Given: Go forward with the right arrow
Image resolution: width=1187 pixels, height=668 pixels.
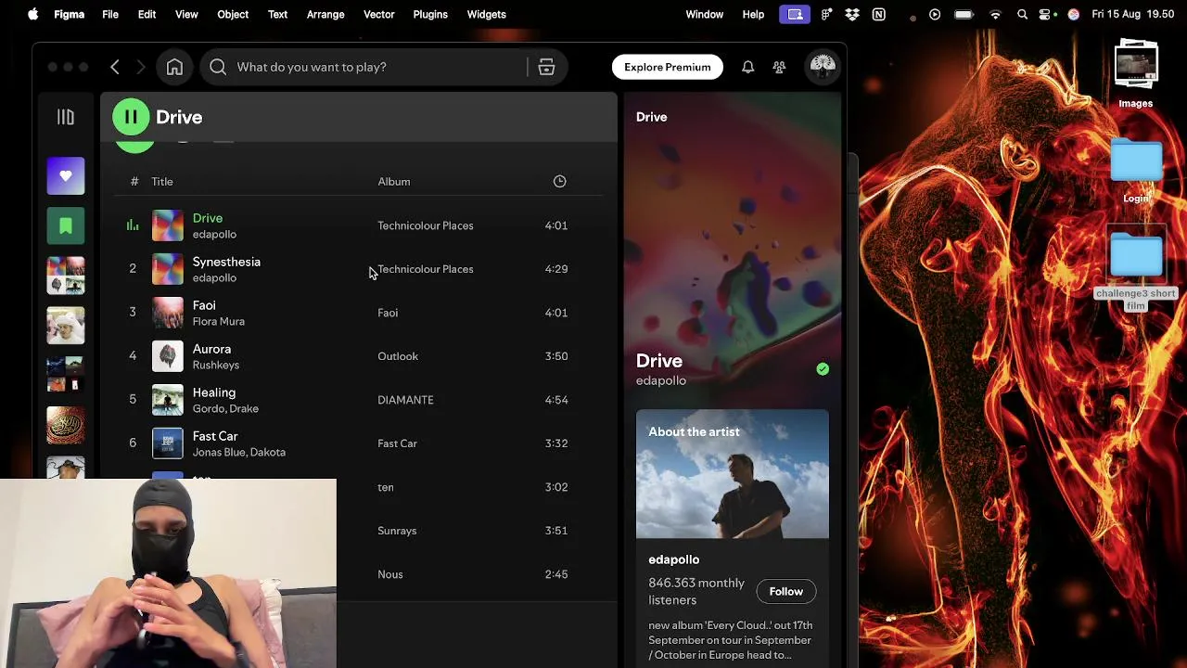Looking at the screenshot, I should (x=141, y=67).
